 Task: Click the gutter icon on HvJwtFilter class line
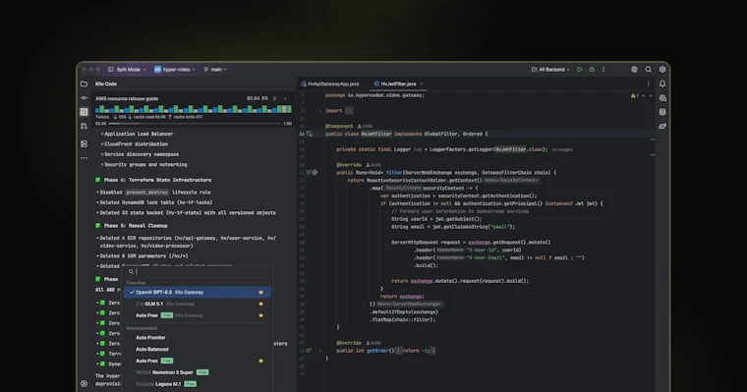[309, 134]
